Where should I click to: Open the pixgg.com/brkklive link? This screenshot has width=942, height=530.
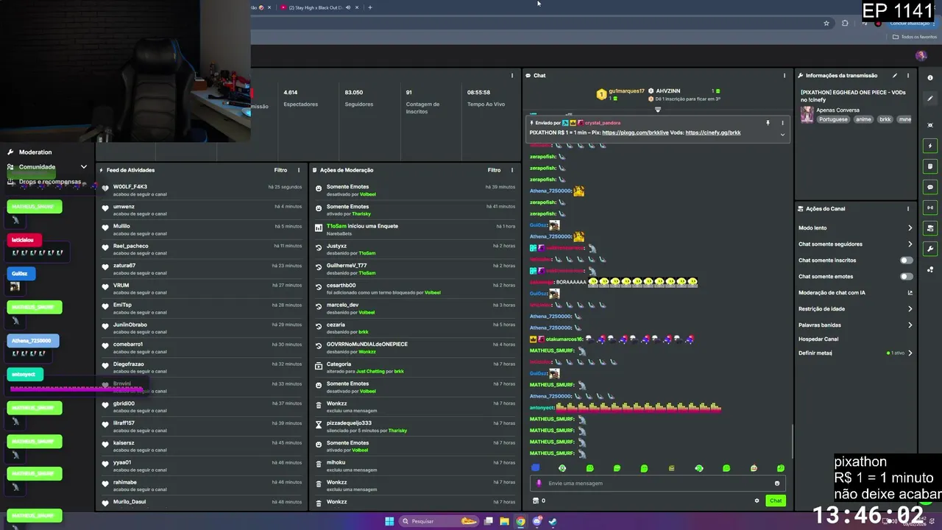click(x=634, y=132)
